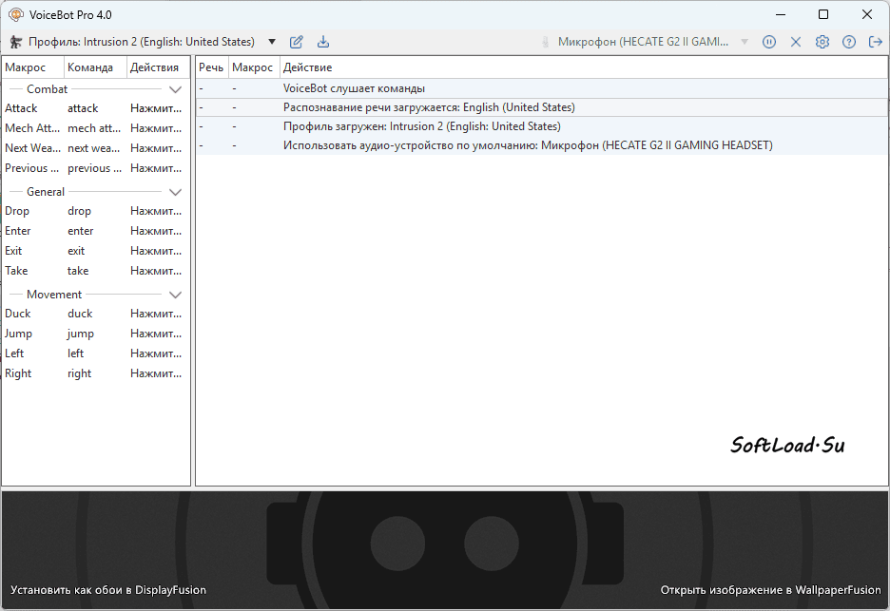The image size is (890, 611).
Task: Click the General group label
Action: [x=46, y=192]
